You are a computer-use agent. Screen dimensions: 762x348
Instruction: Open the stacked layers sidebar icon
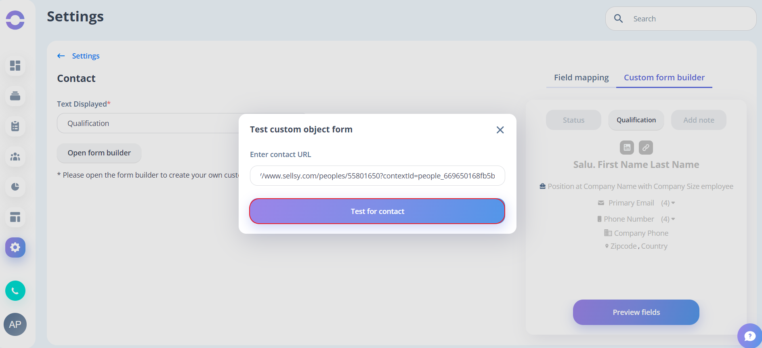[15, 96]
